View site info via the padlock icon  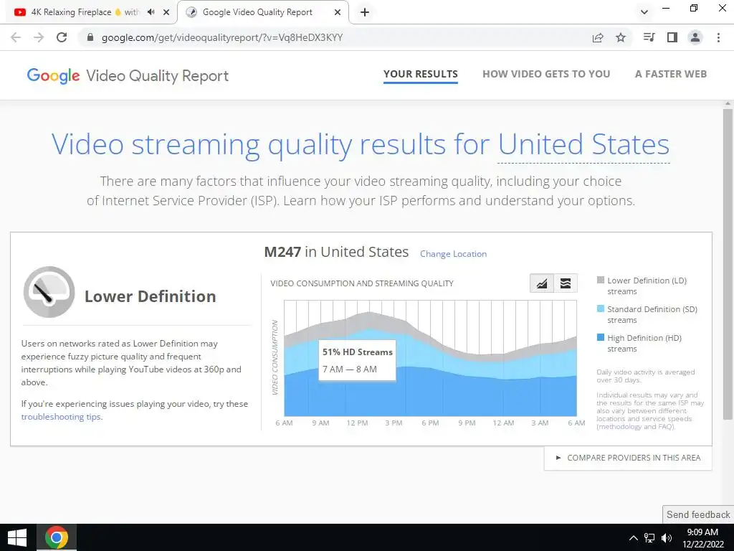click(90, 37)
